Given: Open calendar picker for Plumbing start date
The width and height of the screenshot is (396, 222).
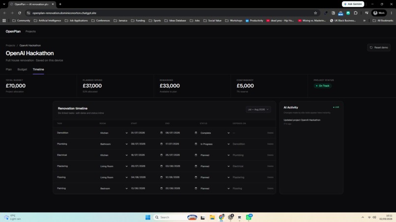Looking at the screenshot, I should pos(161,144).
